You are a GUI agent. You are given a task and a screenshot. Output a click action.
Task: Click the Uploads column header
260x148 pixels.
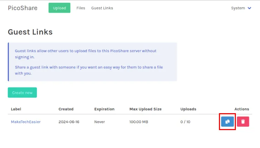point(188,109)
